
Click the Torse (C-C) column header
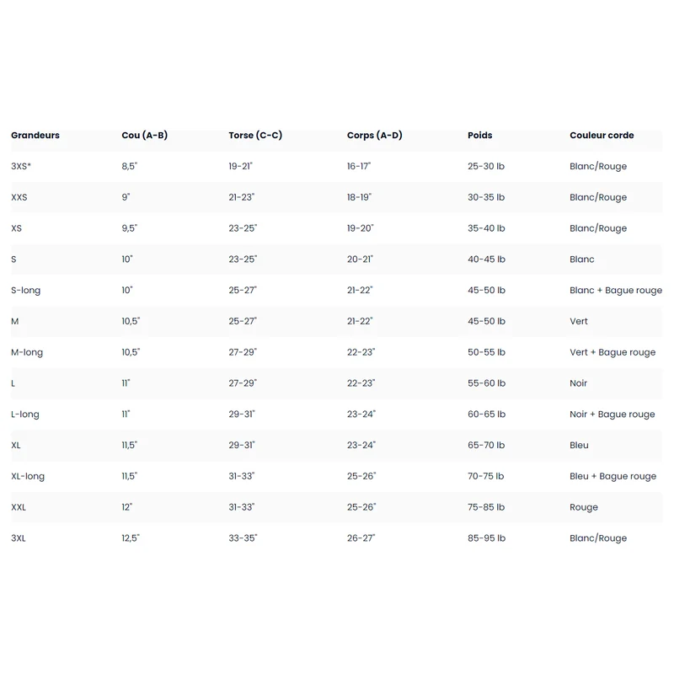(x=255, y=135)
